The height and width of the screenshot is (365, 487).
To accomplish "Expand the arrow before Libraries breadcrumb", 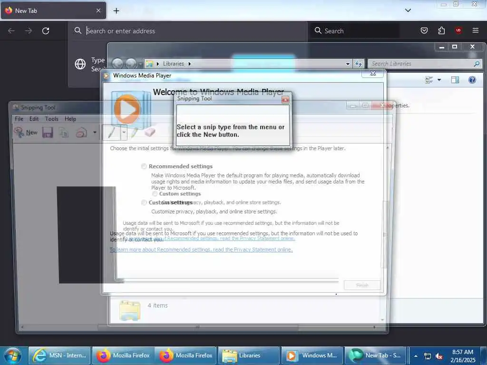I will [x=158, y=64].
